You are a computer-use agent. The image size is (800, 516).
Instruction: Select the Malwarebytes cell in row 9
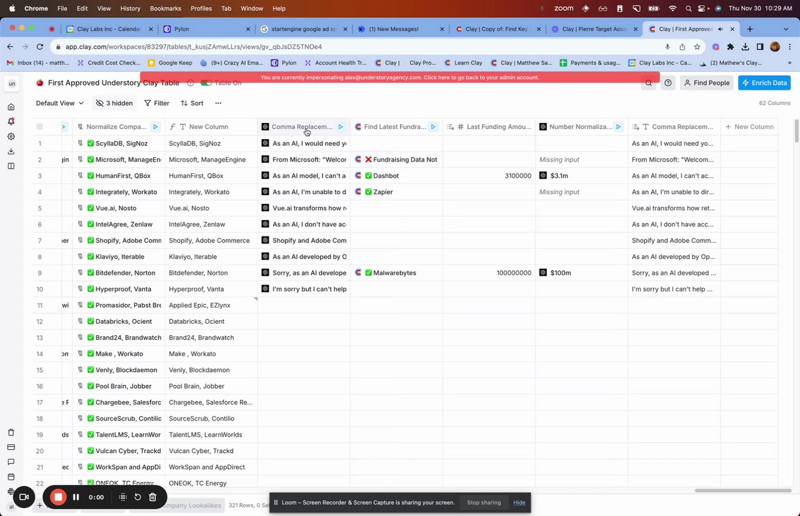(x=396, y=273)
